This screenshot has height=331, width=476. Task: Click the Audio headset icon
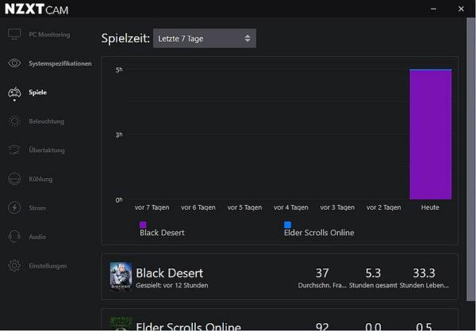(x=14, y=237)
